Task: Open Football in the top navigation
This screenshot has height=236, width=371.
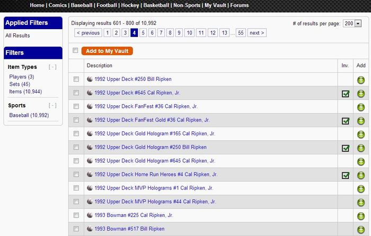Action: coord(107,5)
